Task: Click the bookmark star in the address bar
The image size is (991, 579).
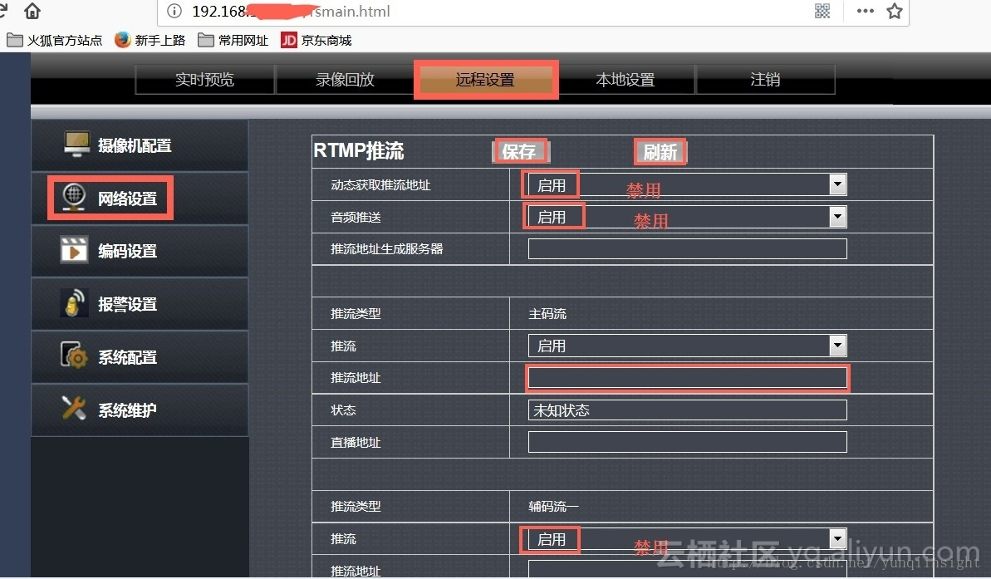Action: 893,12
